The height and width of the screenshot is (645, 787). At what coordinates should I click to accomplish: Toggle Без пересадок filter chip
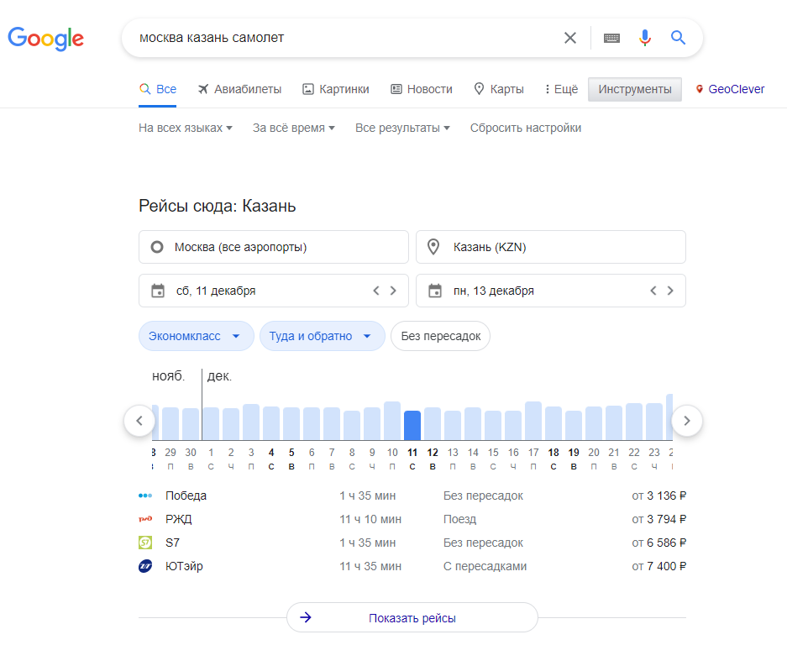point(441,336)
